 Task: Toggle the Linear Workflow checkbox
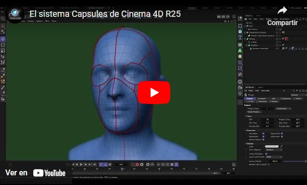click(x=266, y=154)
